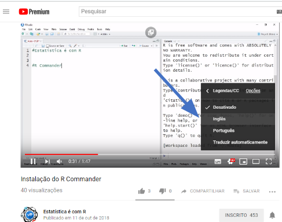Screen dimensions: 282x222
Task: Click the INSCRITO subscription button
Action: [241, 215]
